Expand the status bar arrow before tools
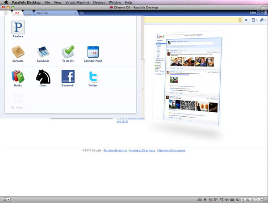Viewport: 268px width, 203px height. tap(242, 199)
